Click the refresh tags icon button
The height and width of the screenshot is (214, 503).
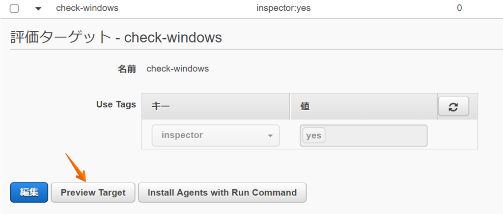click(453, 107)
